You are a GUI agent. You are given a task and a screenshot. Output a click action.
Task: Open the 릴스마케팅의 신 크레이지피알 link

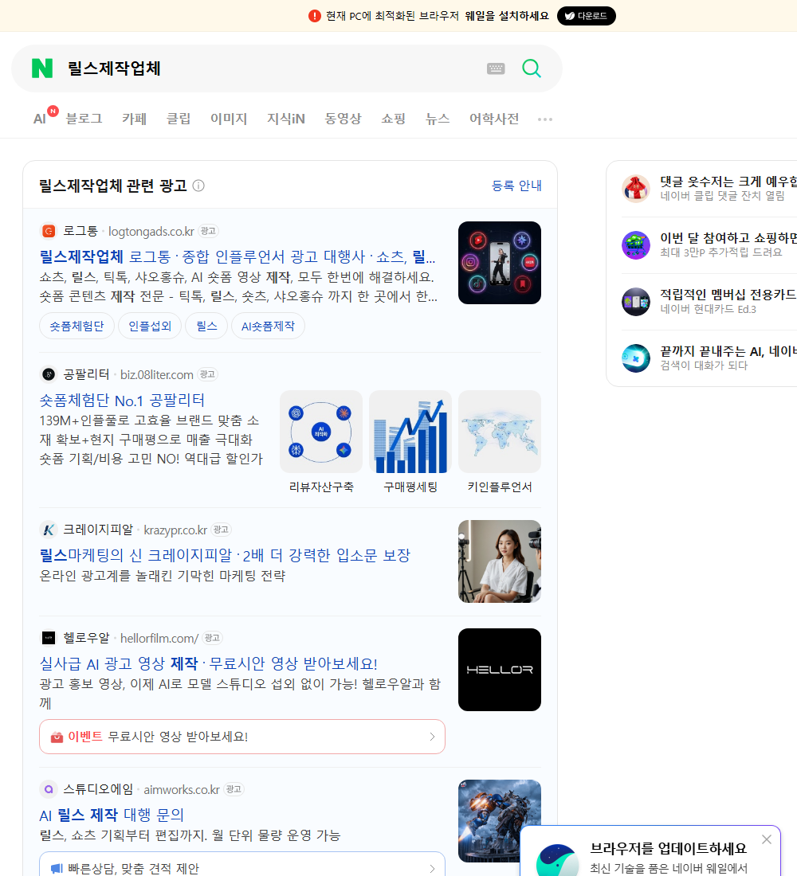pyautogui.click(x=225, y=555)
